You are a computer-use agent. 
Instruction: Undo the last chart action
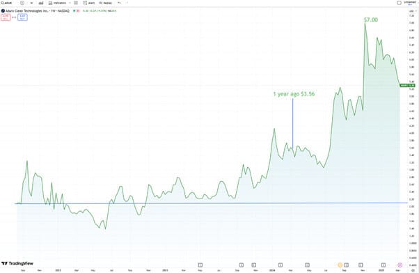[x=120, y=3]
